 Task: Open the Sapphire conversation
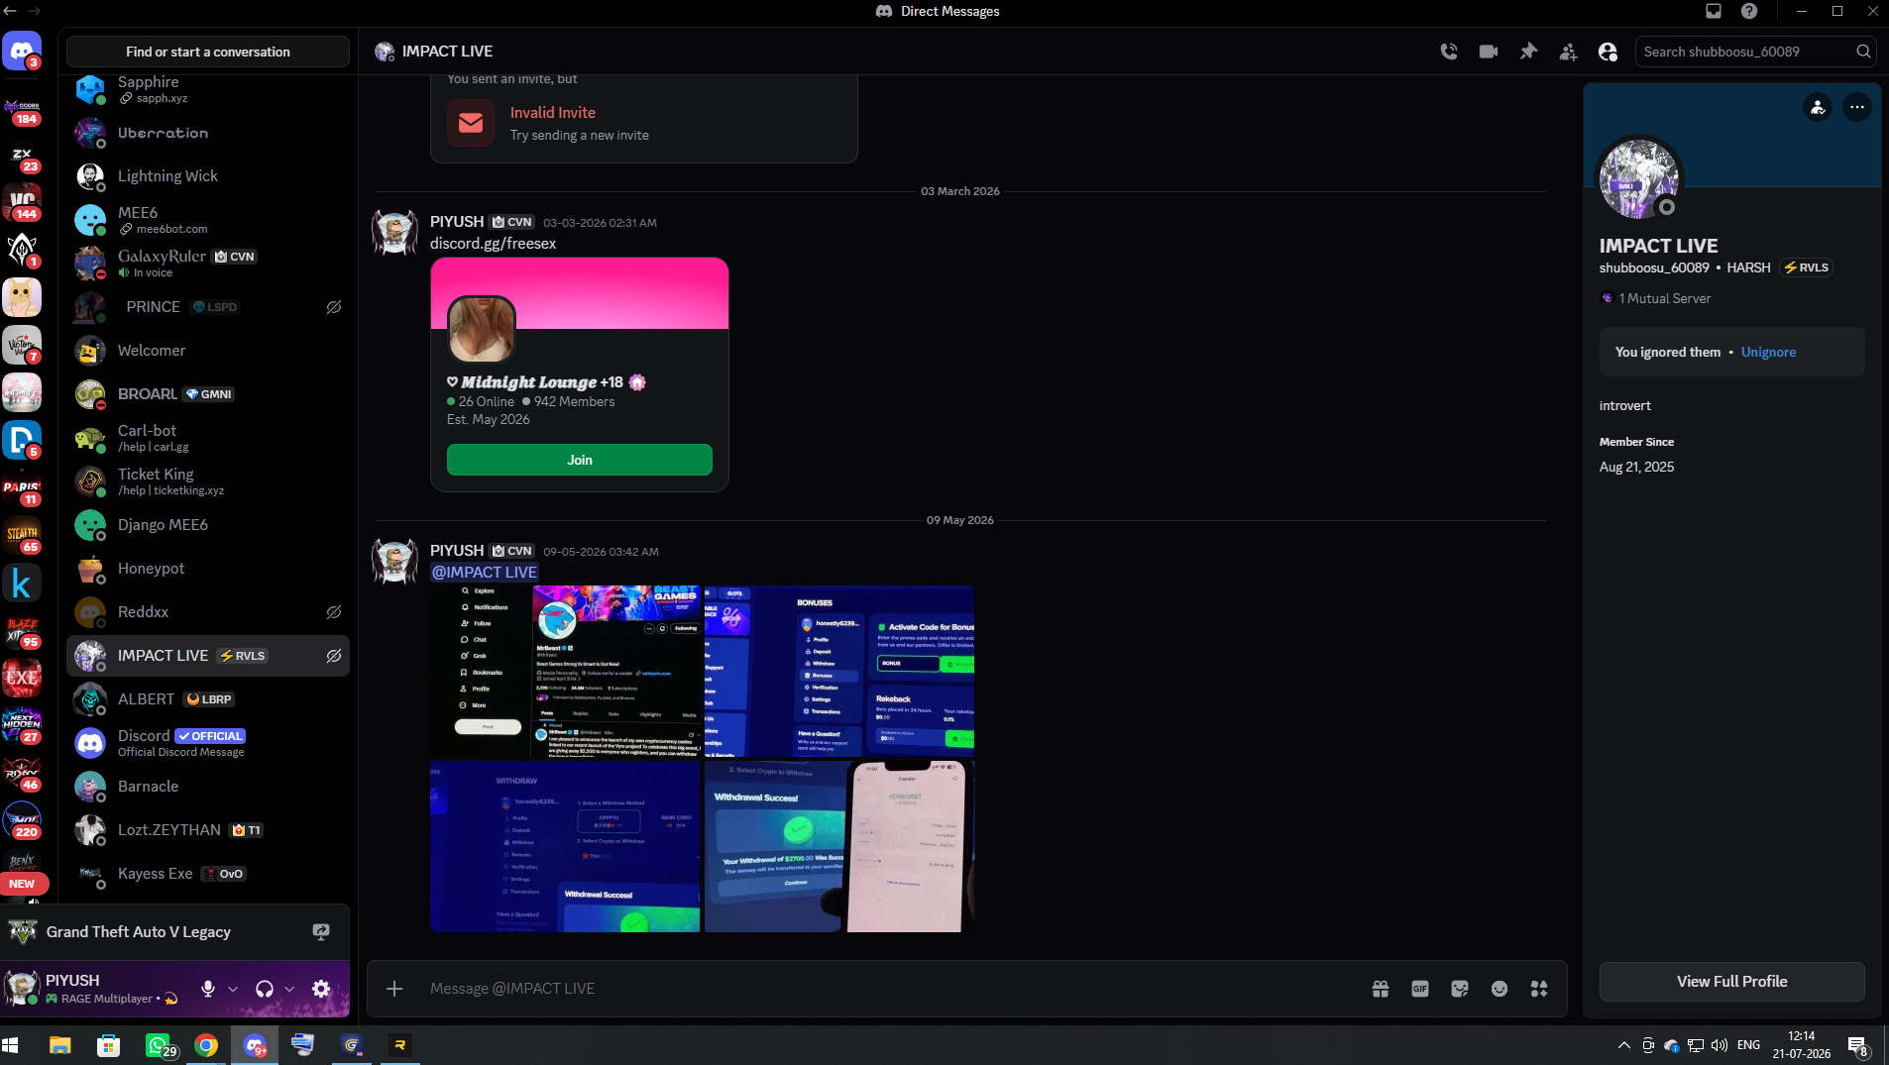208,89
